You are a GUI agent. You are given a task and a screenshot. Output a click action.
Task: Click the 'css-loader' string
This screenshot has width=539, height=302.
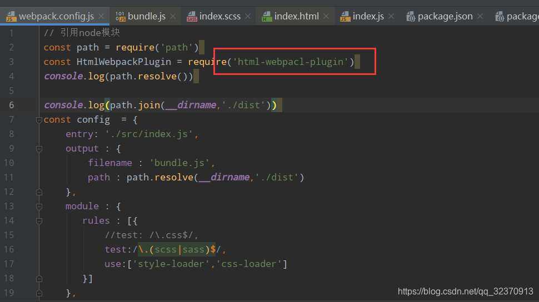click(248, 264)
